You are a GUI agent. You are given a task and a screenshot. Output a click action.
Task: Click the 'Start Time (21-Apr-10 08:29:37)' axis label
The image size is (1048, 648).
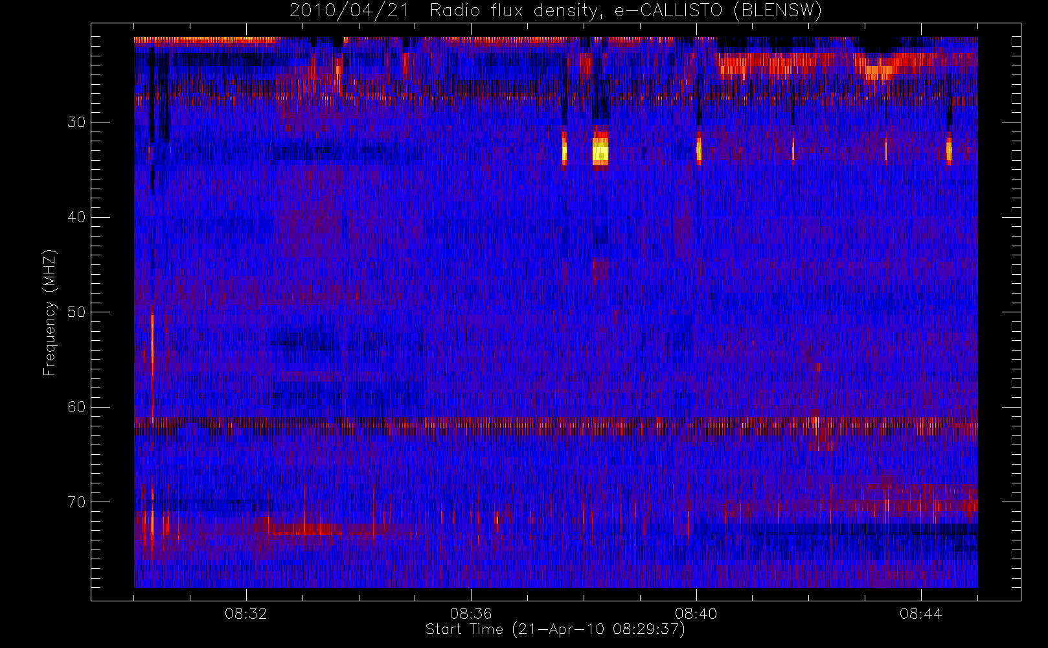click(x=555, y=629)
